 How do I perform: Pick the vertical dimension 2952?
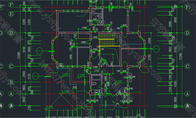(112, 64)
